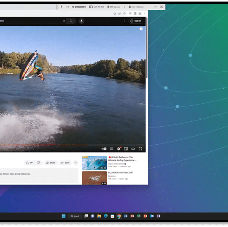Click the Save button under video
The height and width of the screenshot is (227, 228).
click(65, 163)
